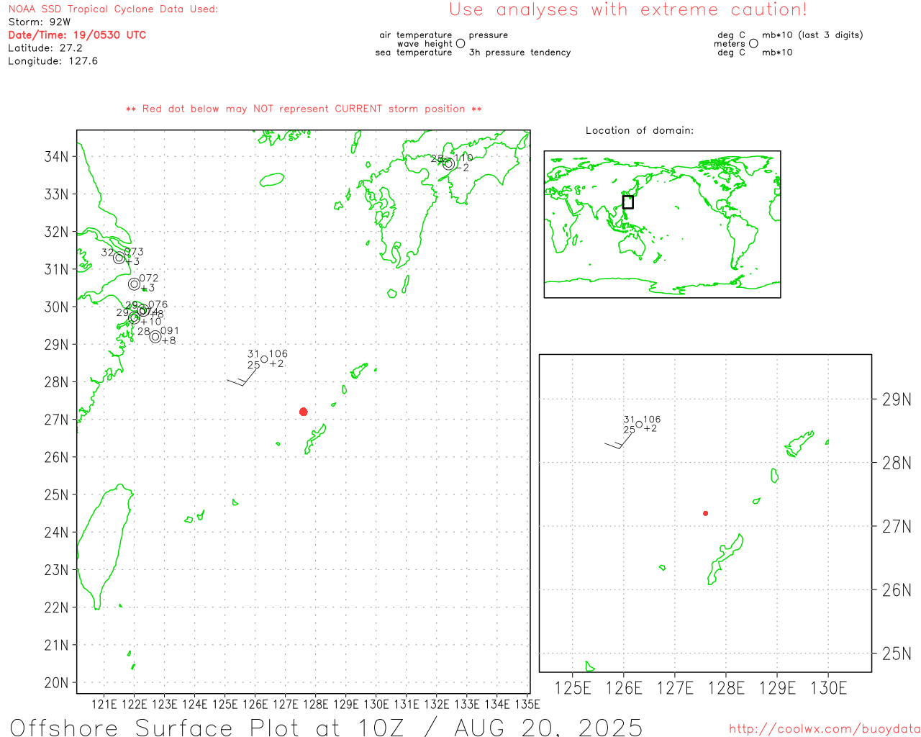Click the 'pressure' legend label
The height and width of the screenshot is (737, 921).
tap(489, 35)
